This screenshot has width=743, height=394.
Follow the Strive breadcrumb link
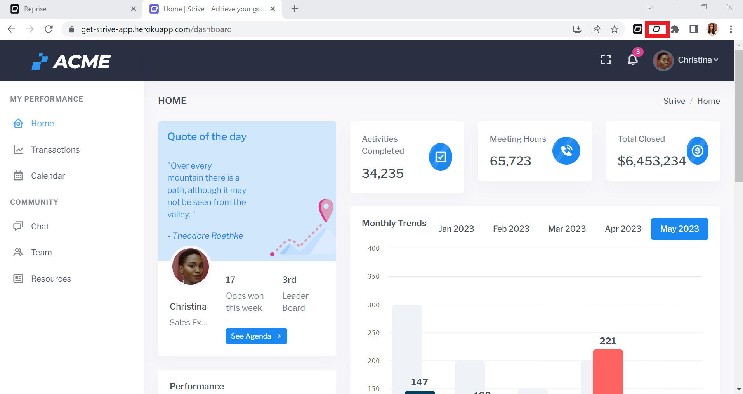pyautogui.click(x=674, y=101)
